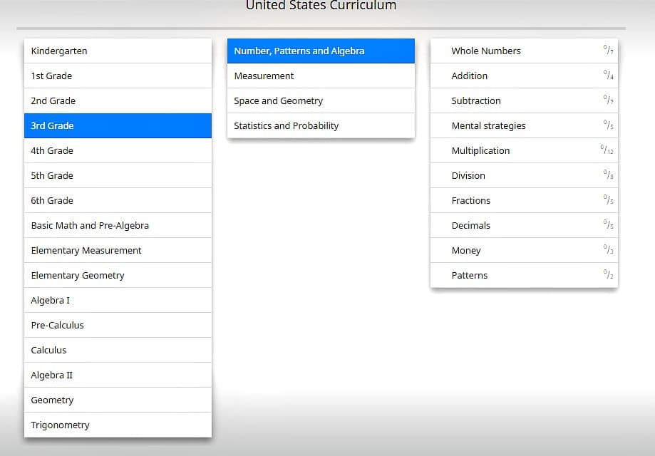Select the Decimals topic
The height and width of the screenshot is (456, 655).
coord(524,225)
